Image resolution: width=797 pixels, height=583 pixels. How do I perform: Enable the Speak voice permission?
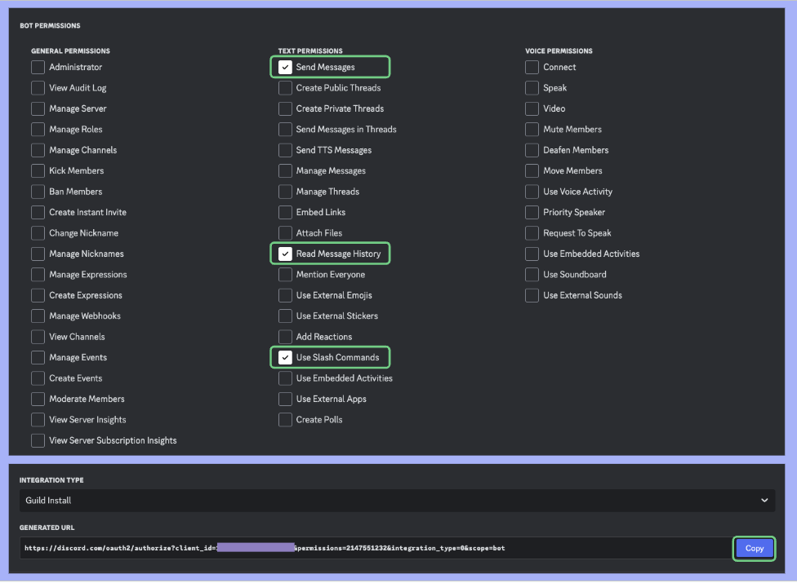coord(532,88)
